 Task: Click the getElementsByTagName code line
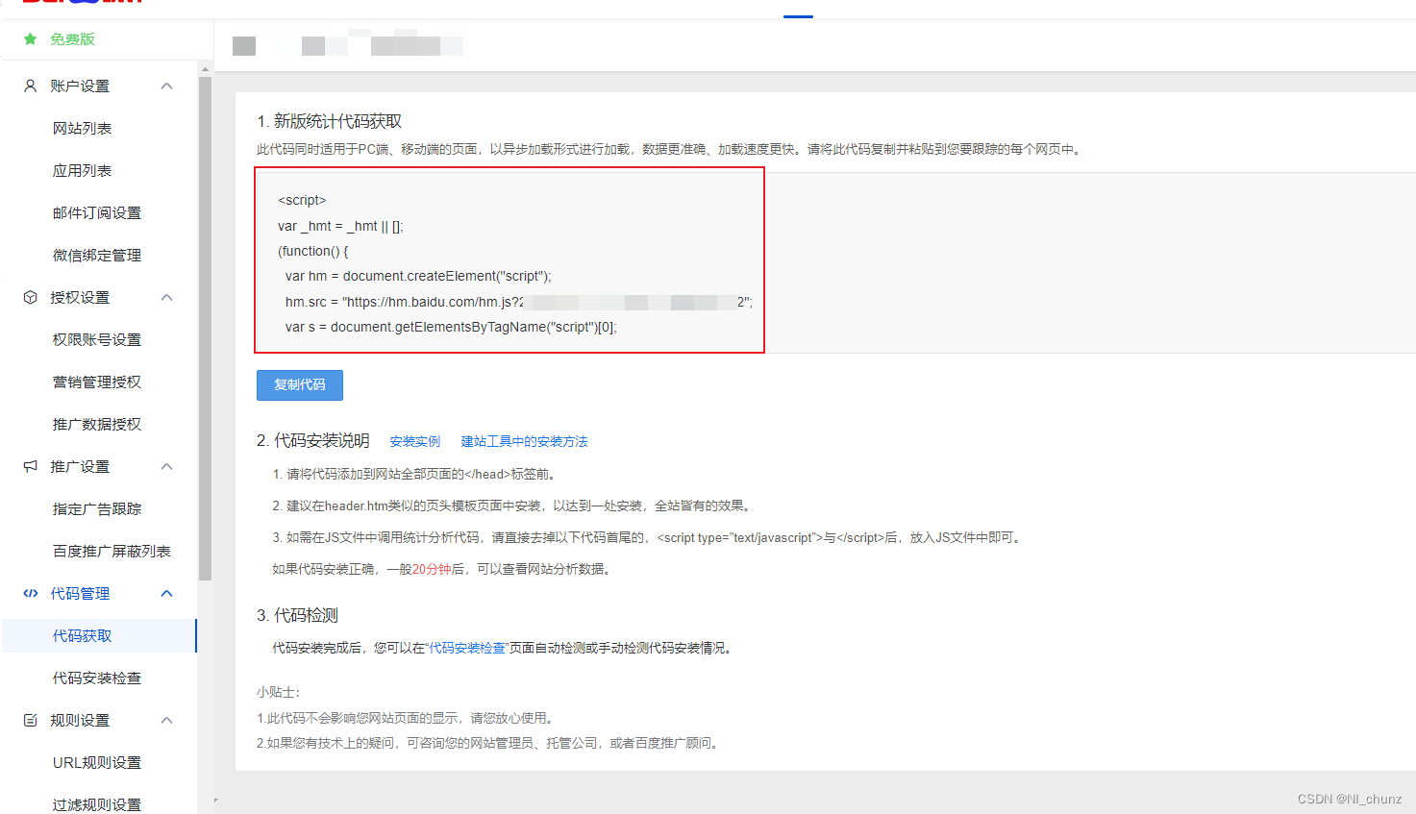pos(451,327)
